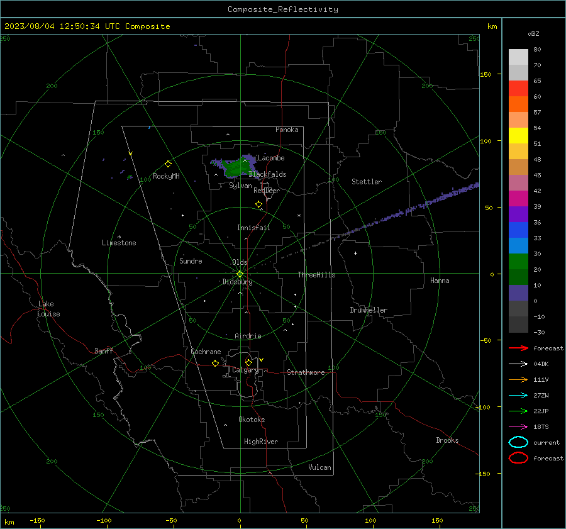Screen dimensions: 566x529
Task: Click the yellow V marker northwest of RockyMH
Action: [x=131, y=153]
